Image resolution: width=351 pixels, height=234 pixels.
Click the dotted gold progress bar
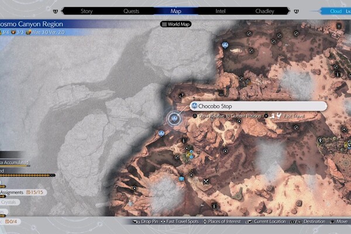[x=27, y=175]
